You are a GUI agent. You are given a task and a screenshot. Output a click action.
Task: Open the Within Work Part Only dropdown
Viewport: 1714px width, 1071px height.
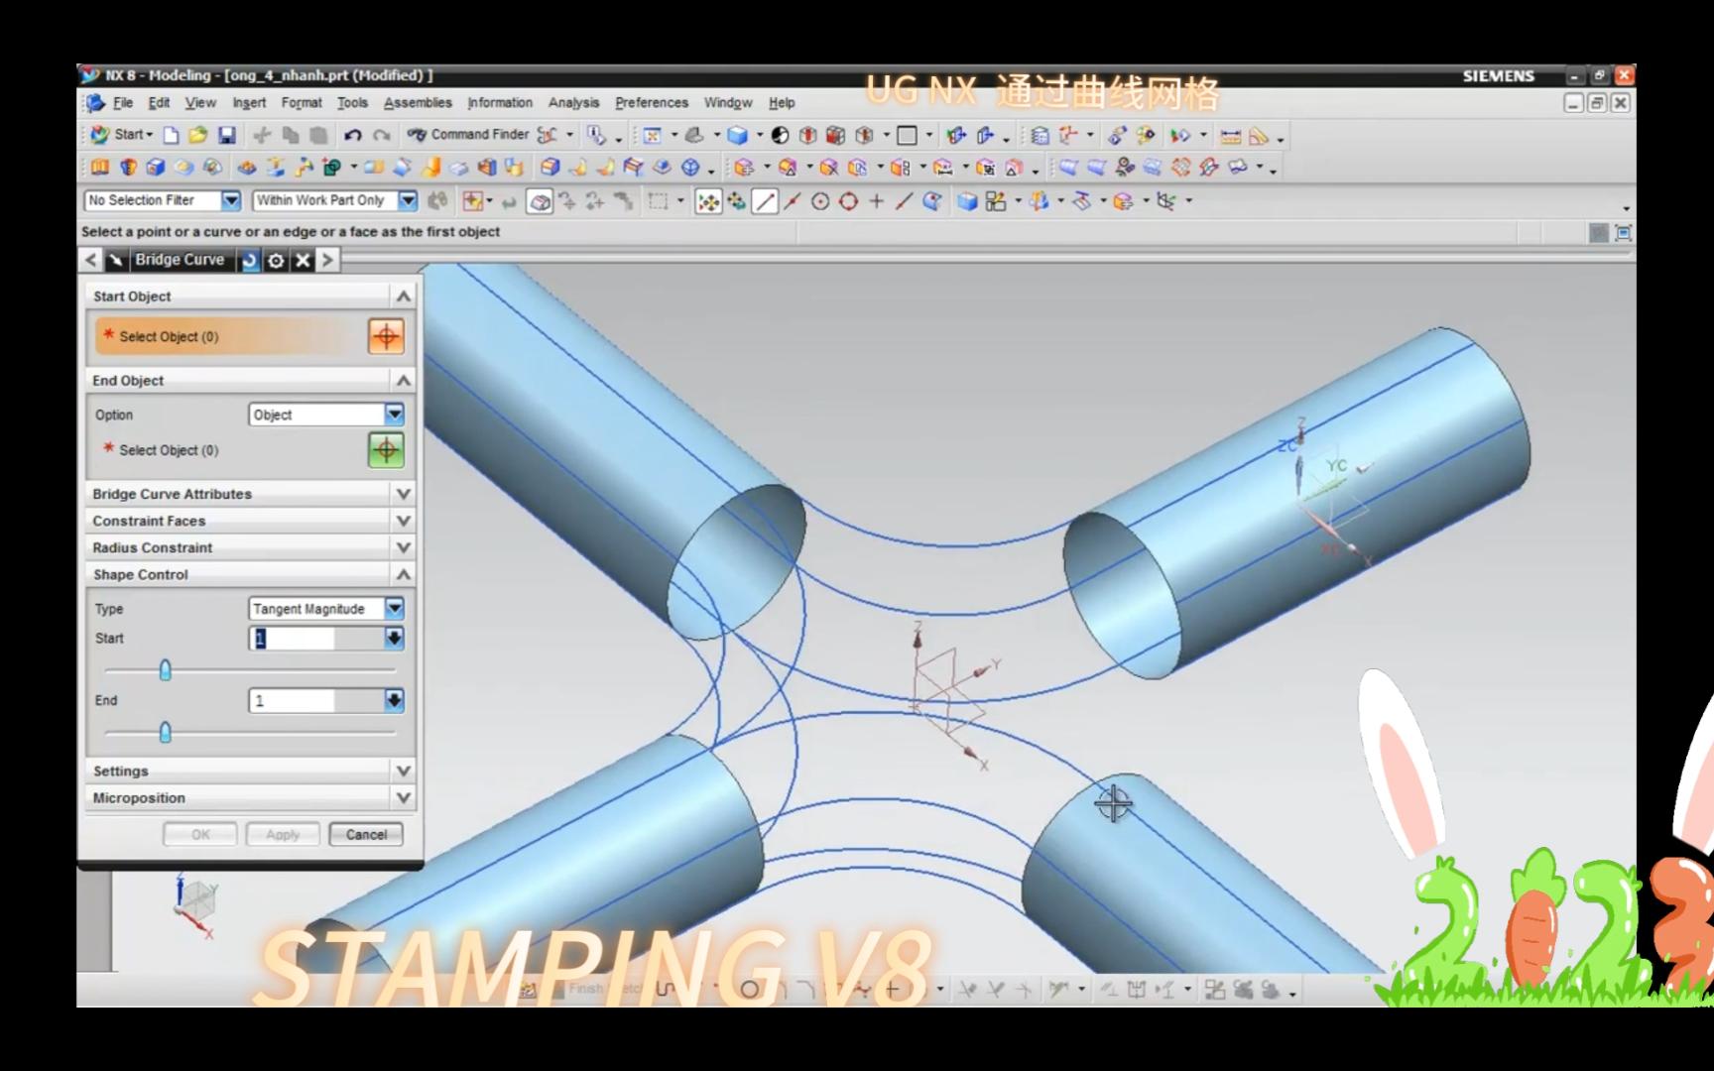coord(408,200)
